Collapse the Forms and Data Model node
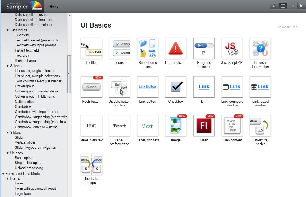 pyautogui.click(x=3, y=174)
